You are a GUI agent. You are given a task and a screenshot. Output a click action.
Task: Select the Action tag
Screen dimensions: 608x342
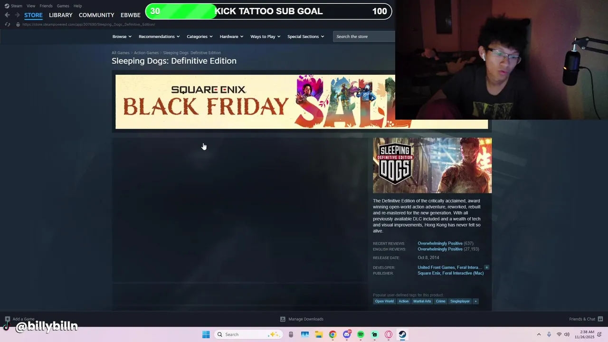(x=403, y=301)
